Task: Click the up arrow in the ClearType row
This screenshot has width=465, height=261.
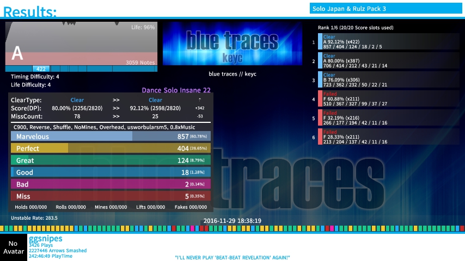Action: [x=199, y=100]
